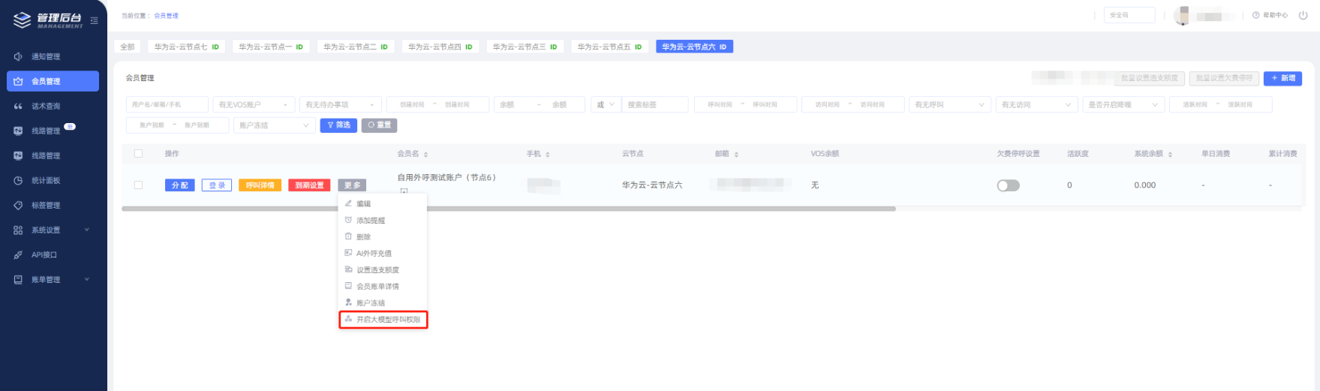
Task: Click the 标签管理 tag icon
Action: coord(18,205)
